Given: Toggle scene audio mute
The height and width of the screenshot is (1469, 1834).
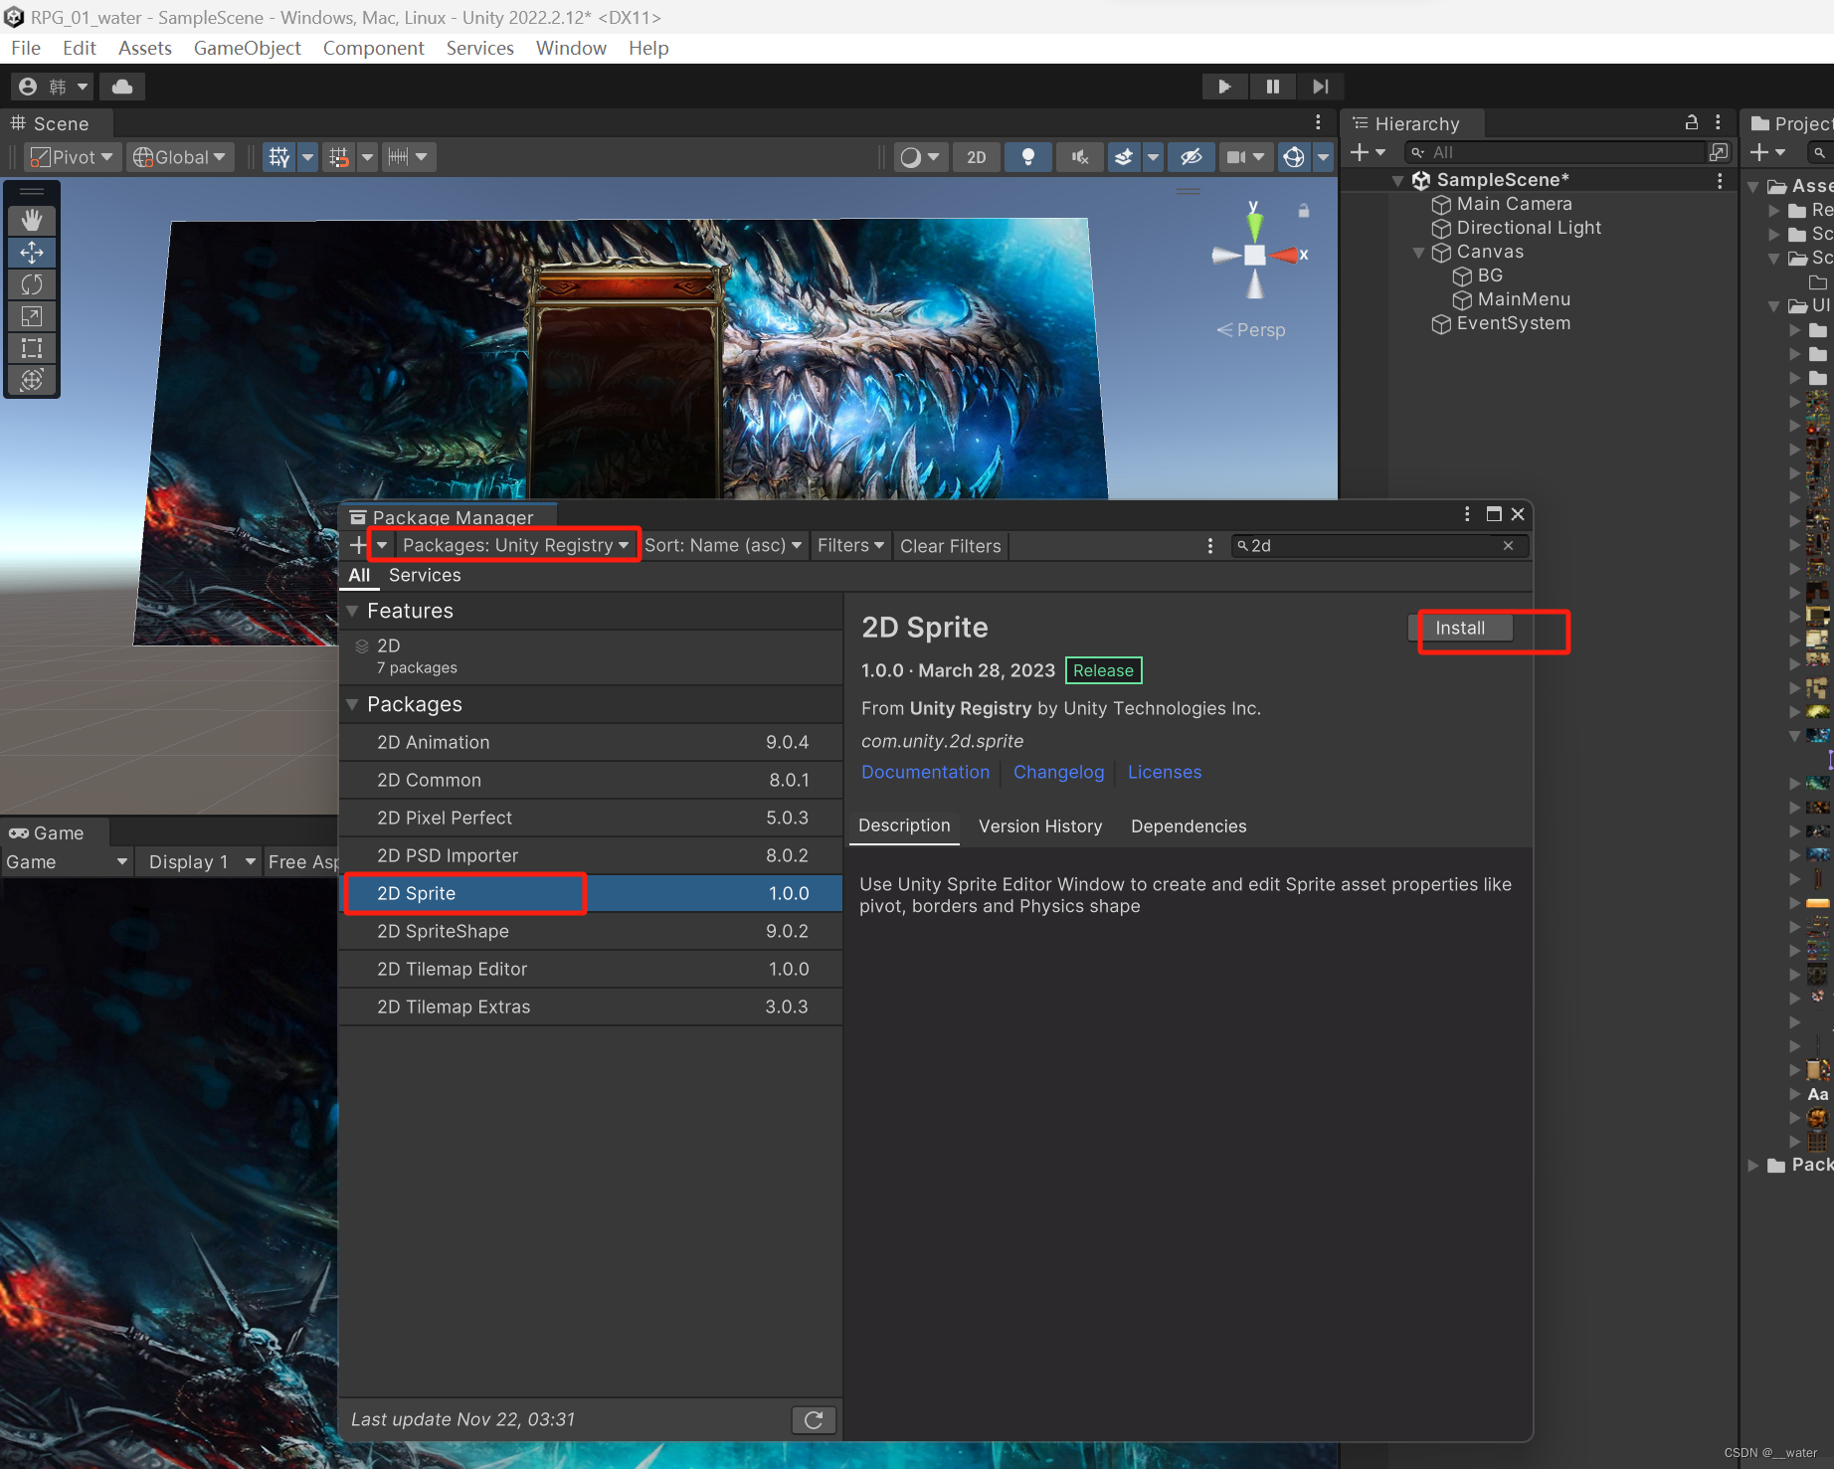Looking at the screenshot, I should click(x=1080, y=157).
